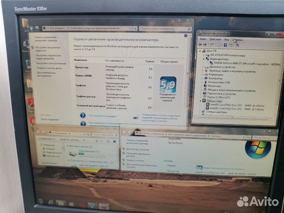The image size is (284, 213).
Task: Click Память (RAM) score value 6,2
Action: click(150, 77)
